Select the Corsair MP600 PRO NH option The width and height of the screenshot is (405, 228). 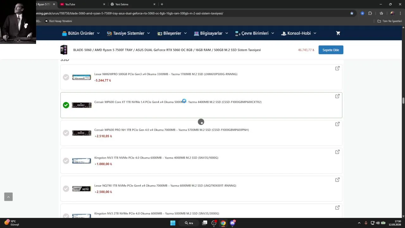click(x=66, y=133)
